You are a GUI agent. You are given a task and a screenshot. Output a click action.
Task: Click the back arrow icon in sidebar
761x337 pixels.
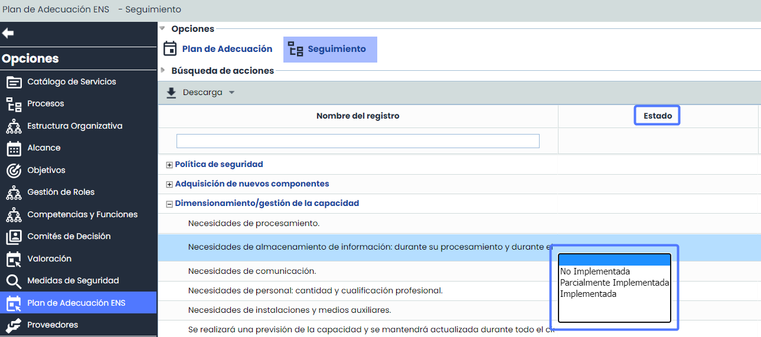8,33
